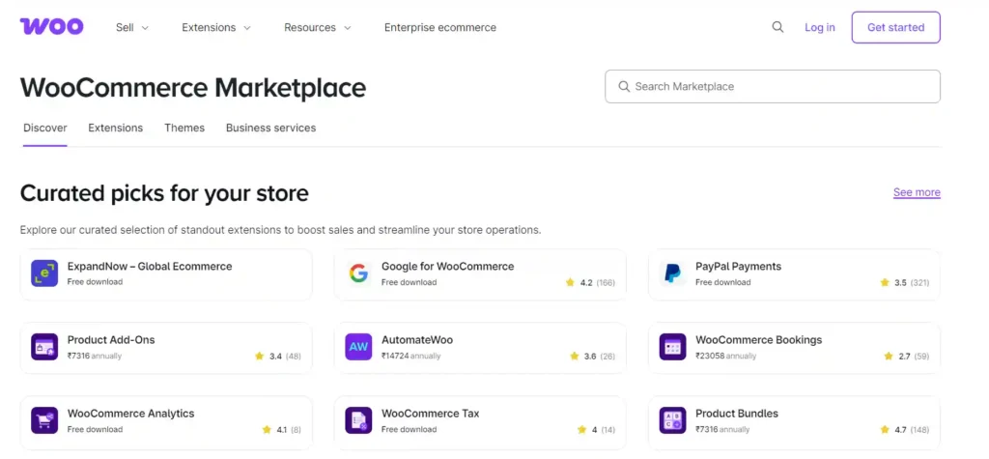Viewport: 989px width, 459px height.
Task: Open WooCommerce Analytics title
Action: (130, 414)
